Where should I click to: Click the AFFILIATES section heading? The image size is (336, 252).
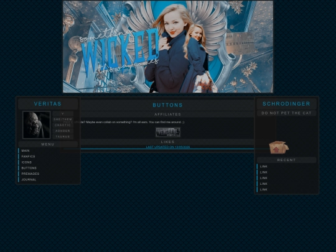tap(168, 114)
